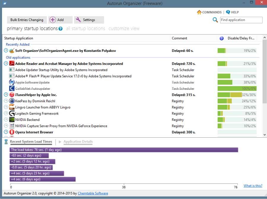The width and height of the screenshot is (267, 199).
Task: Toggle delay clock for Logitech Gaming Framework
Action: pyautogui.click(x=6, y=113)
